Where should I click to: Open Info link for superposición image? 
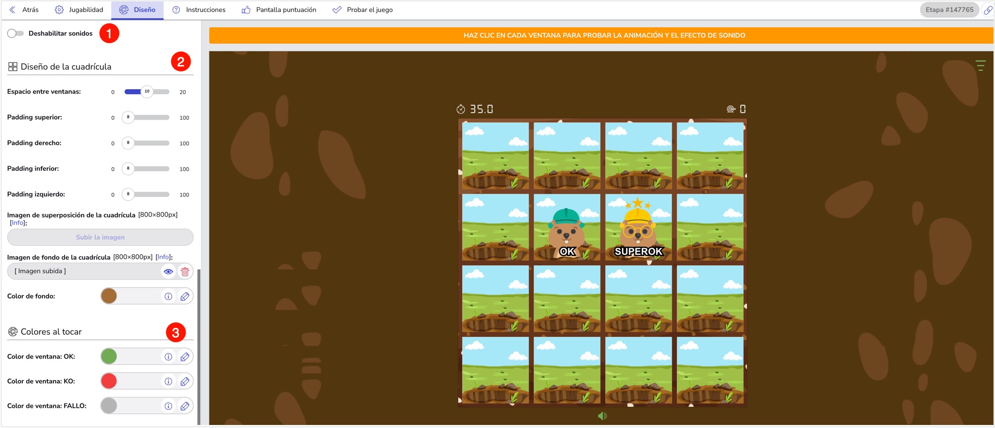coord(17,223)
